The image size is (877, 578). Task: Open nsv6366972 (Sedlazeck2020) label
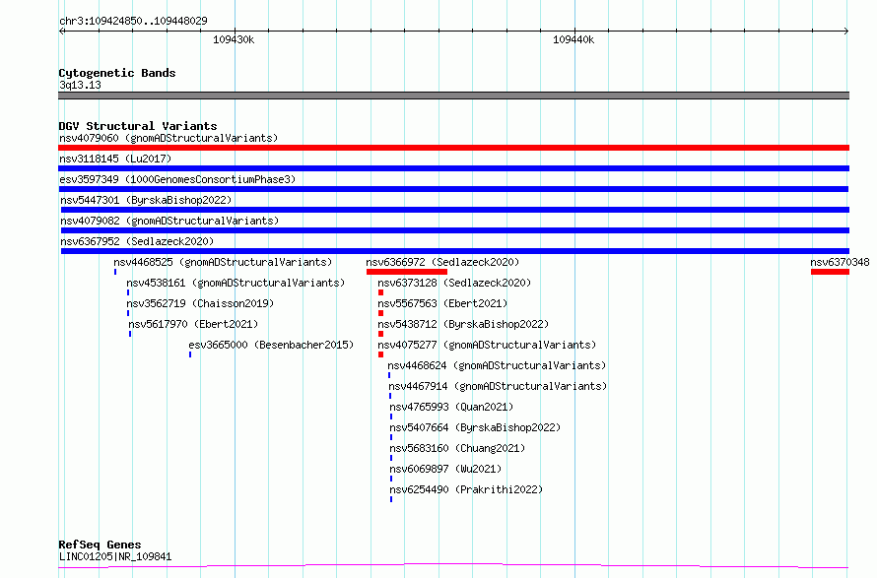[442, 262]
